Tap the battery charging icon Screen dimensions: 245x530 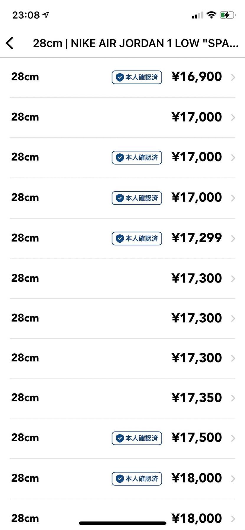227,15
